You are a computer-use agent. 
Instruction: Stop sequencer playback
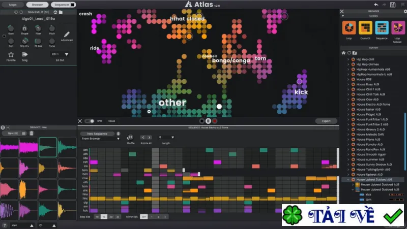[201, 121]
